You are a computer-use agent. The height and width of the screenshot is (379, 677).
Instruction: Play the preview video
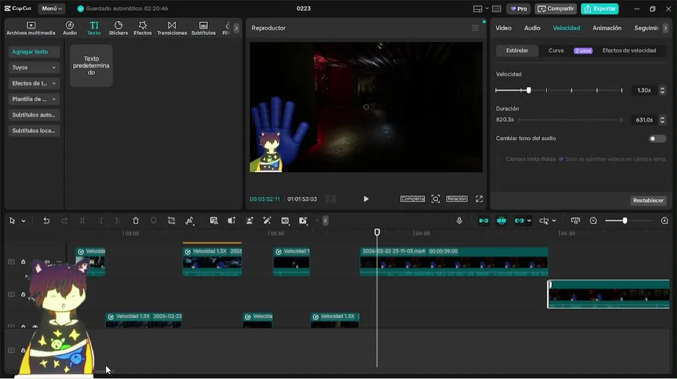pyautogui.click(x=366, y=199)
